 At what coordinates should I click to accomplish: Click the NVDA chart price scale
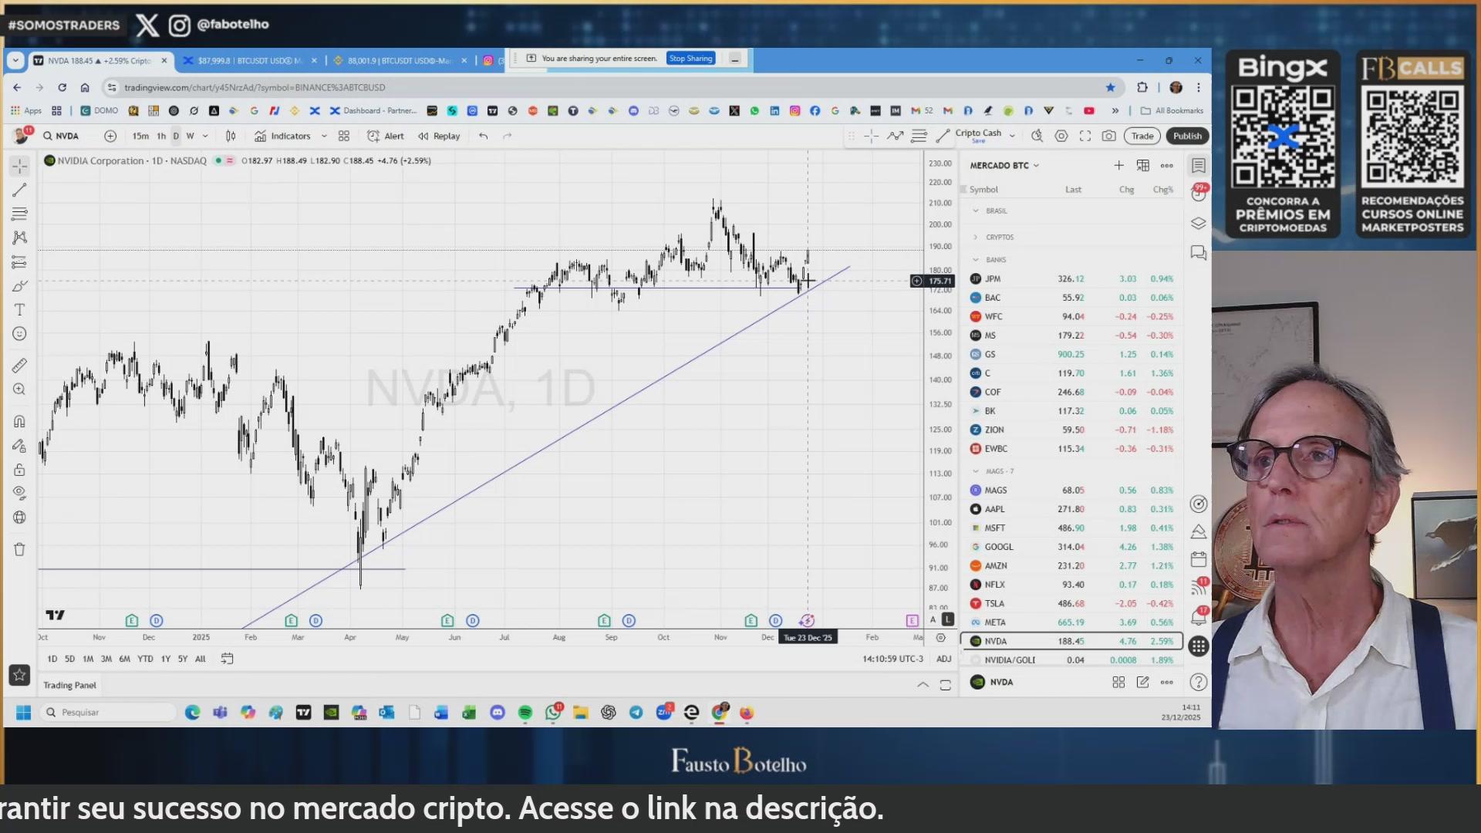[x=940, y=386]
